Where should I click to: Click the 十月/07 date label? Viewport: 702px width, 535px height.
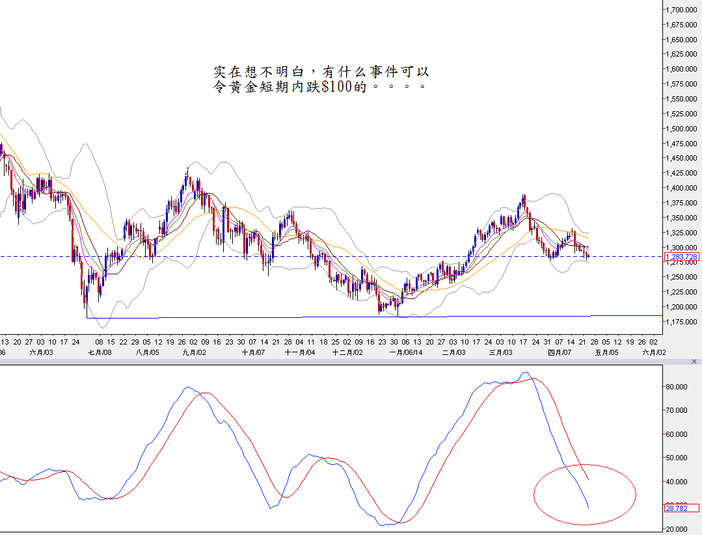[253, 352]
